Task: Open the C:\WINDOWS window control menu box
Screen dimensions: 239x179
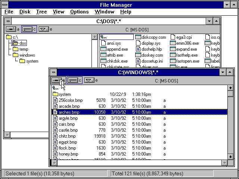Action: pos(54,72)
